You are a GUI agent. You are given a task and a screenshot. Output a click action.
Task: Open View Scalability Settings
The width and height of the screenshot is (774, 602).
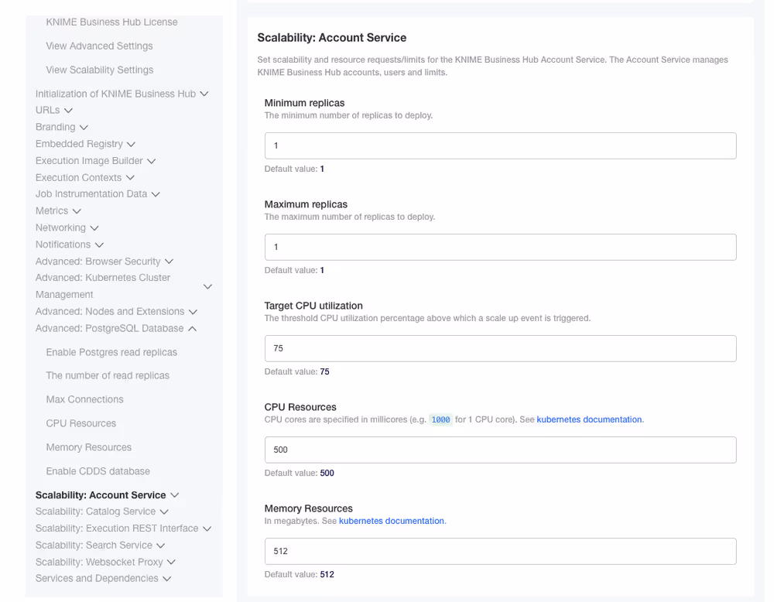click(x=99, y=70)
